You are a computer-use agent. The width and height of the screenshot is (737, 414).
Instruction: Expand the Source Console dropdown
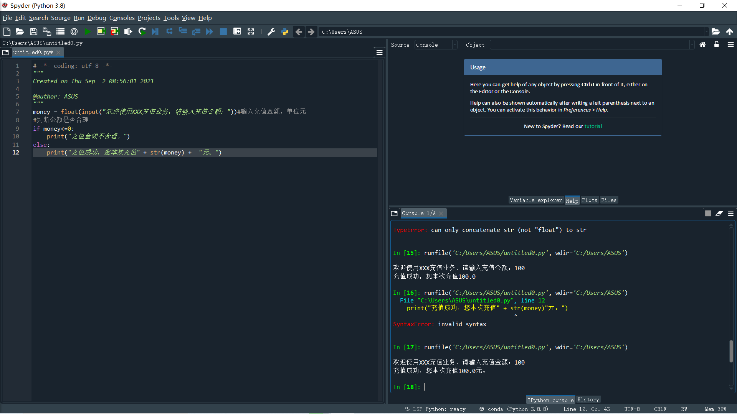click(x=454, y=45)
